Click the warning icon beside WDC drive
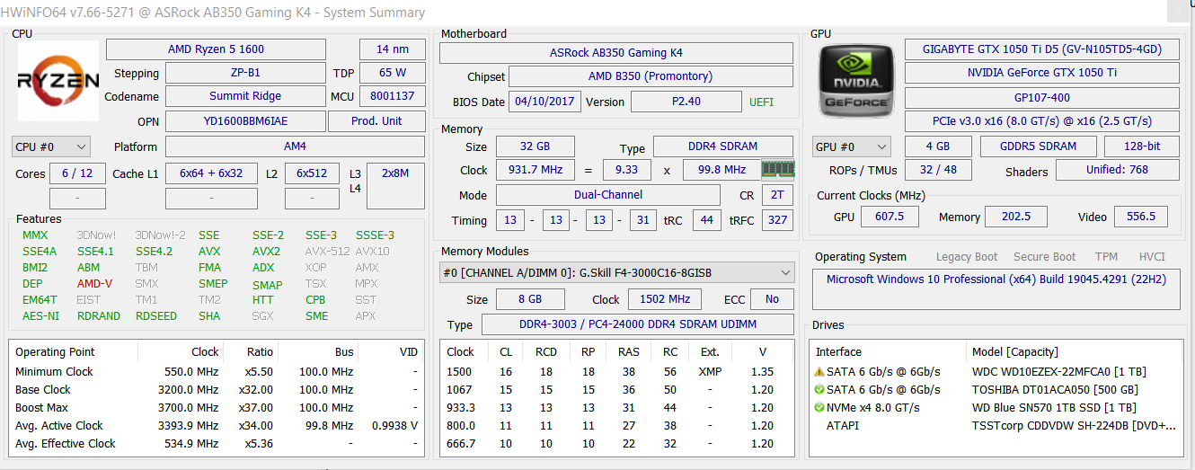1195x470 pixels. pyautogui.click(x=819, y=371)
